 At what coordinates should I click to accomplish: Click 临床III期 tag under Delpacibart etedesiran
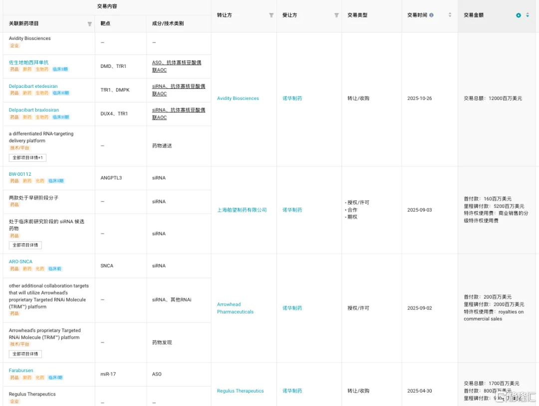(x=60, y=93)
